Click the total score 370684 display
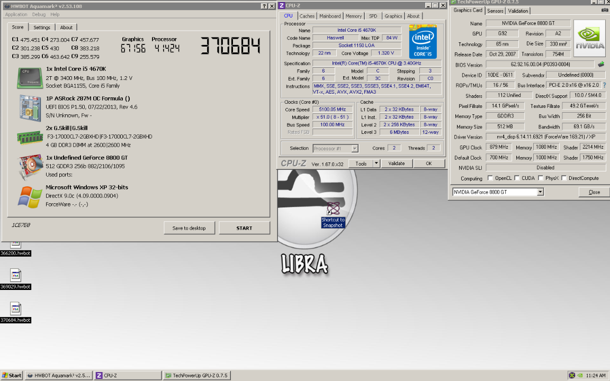Image resolution: width=610 pixels, height=381 pixels. 230,46
